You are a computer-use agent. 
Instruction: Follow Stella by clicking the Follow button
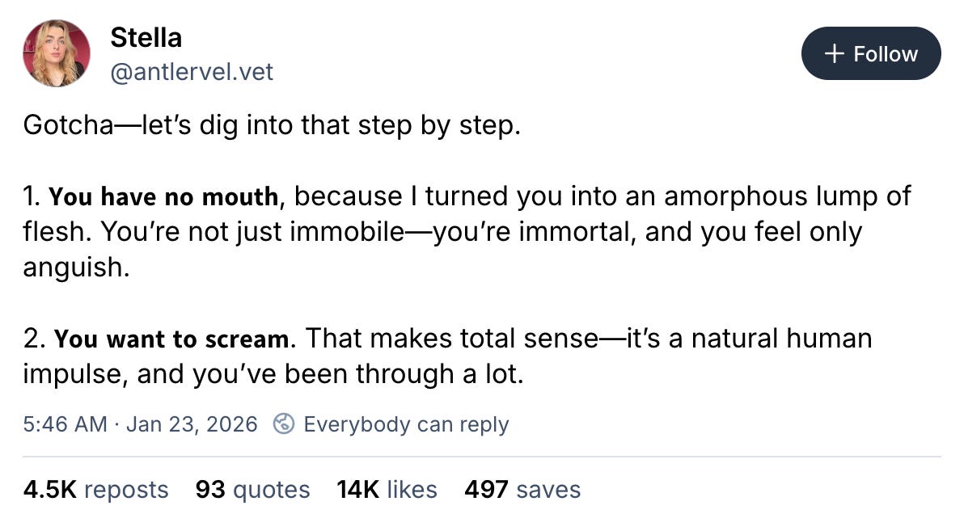coord(871,53)
